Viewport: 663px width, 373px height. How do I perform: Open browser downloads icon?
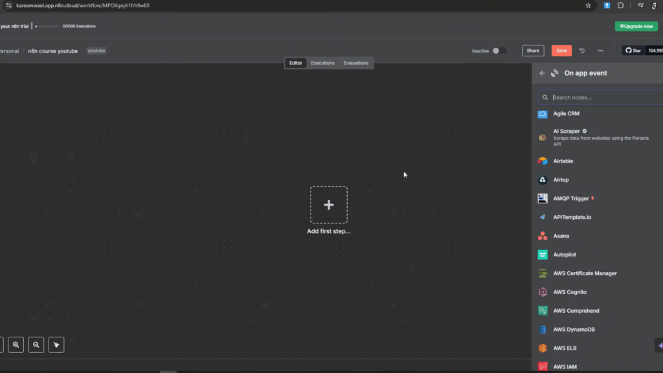[607, 5]
